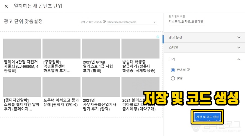The image size is (245, 136).
Task: Click thumbnail above 2021년 사무자동화산업기사
Action: click(x=101, y=87)
